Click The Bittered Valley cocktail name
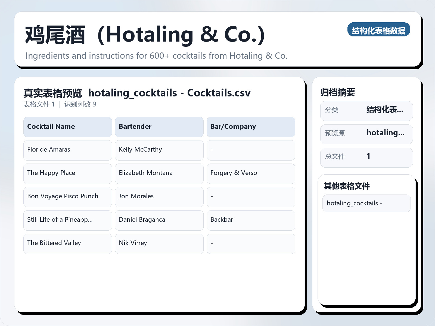435x326 pixels. pyautogui.click(x=67, y=243)
